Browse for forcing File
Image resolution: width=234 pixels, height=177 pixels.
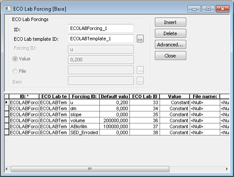click(x=140, y=70)
